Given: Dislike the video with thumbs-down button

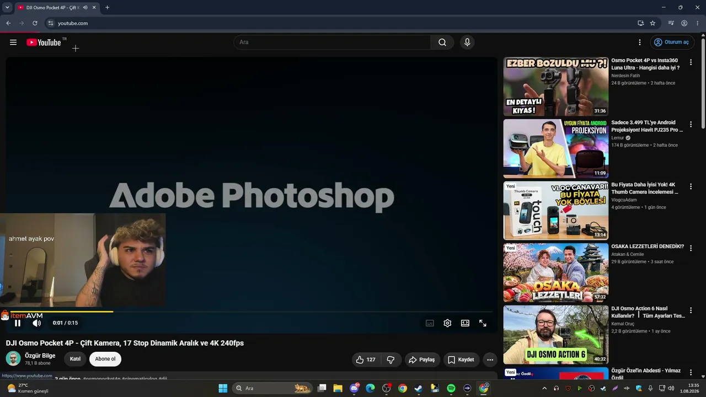Looking at the screenshot, I should [391, 360].
